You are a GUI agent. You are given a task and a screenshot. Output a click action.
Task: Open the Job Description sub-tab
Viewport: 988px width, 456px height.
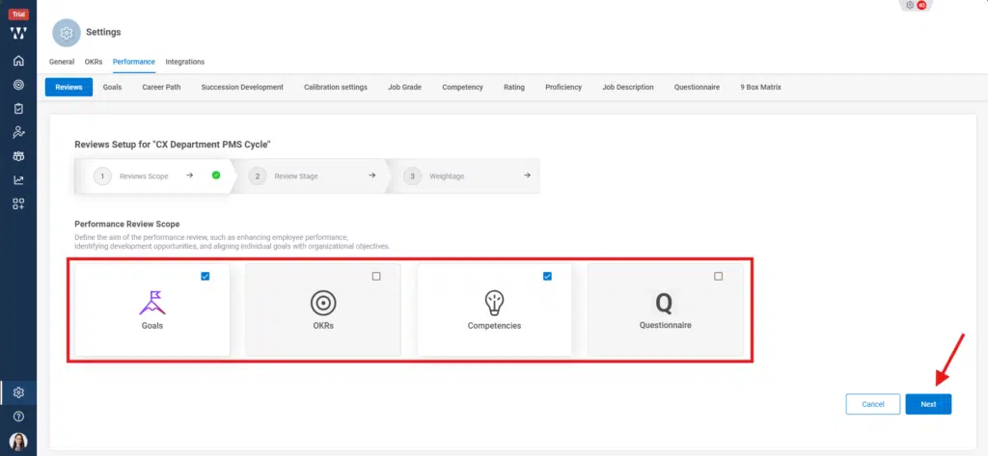click(627, 87)
